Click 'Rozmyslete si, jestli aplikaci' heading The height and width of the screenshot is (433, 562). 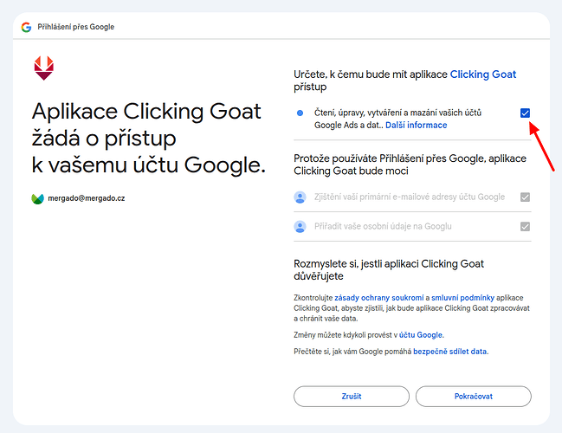389,270
